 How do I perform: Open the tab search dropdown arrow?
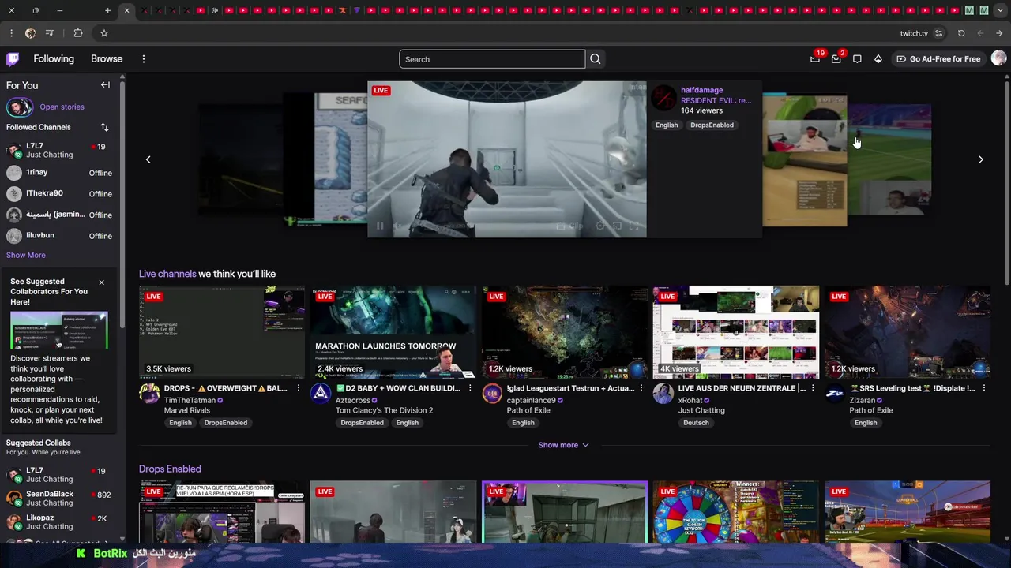[x=999, y=10]
